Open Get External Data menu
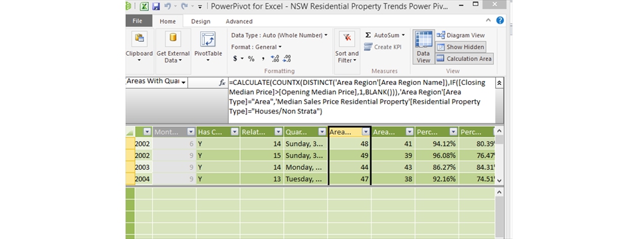The height and width of the screenshot is (239, 638). [173, 46]
